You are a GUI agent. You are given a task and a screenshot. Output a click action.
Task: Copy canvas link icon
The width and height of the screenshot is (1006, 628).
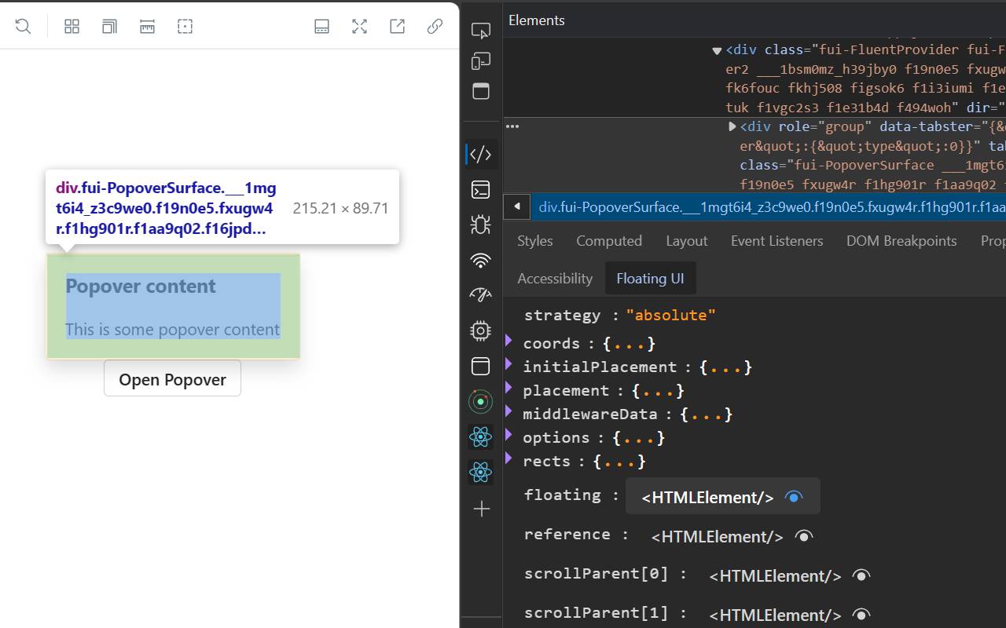(435, 27)
